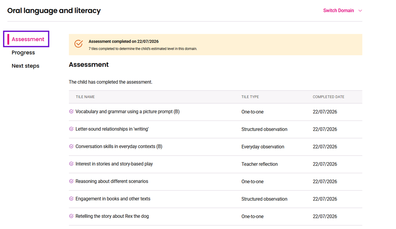Click check icon beside Retelling the story tile

71,216
